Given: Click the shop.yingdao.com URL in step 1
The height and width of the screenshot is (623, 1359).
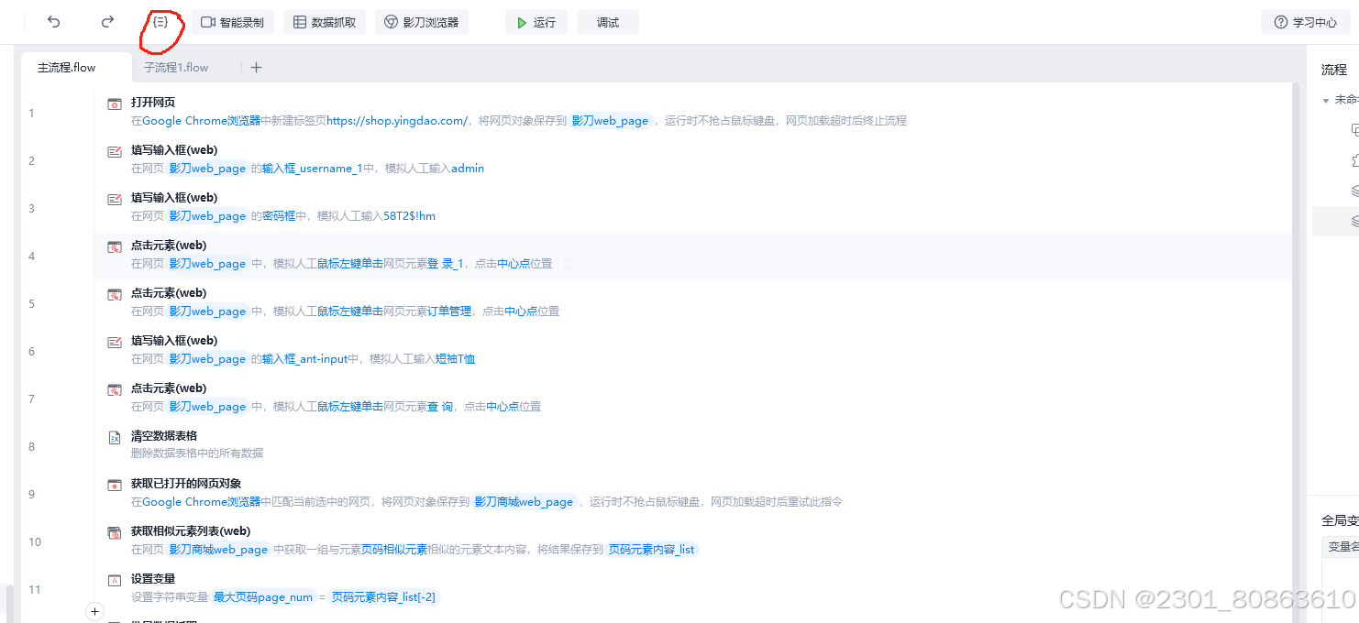Looking at the screenshot, I should point(397,120).
